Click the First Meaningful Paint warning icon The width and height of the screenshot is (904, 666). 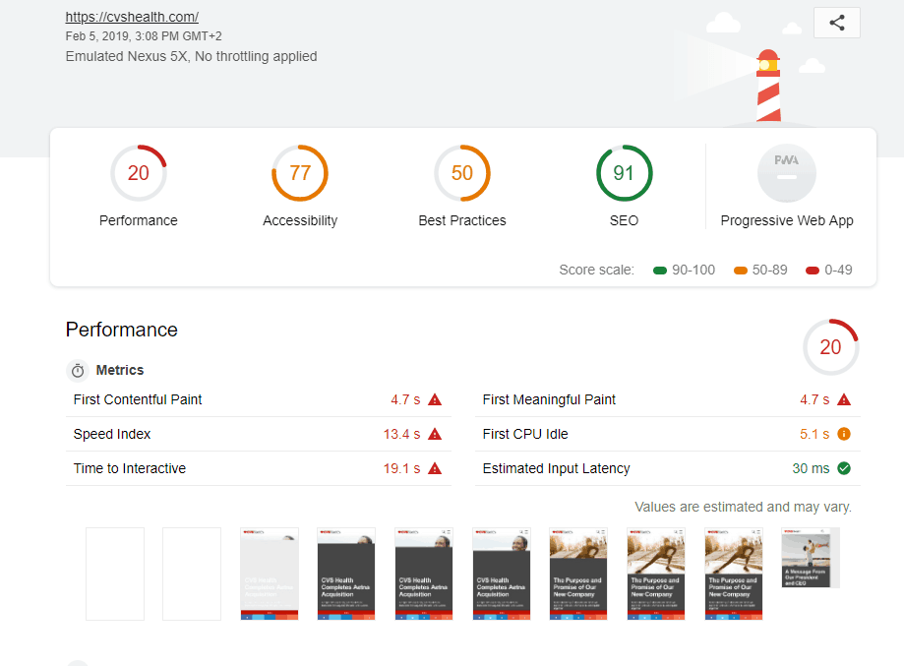click(843, 399)
